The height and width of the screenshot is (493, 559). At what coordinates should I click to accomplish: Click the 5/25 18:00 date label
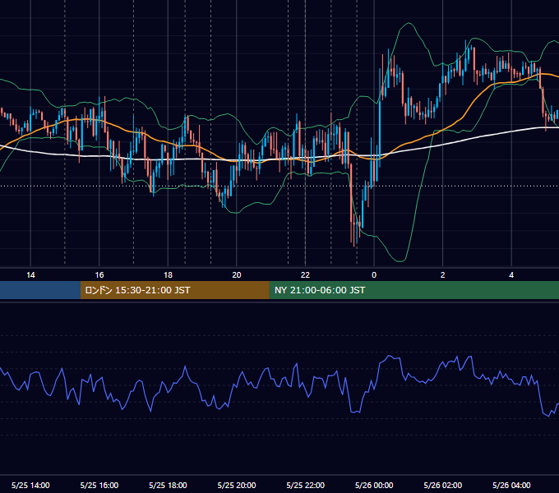point(168,485)
